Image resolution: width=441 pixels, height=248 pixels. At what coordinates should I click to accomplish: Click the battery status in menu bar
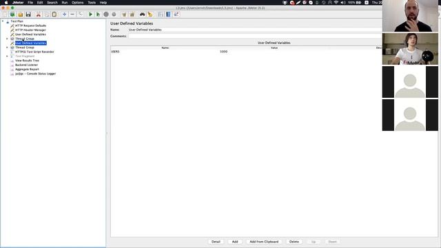click(354, 3)
